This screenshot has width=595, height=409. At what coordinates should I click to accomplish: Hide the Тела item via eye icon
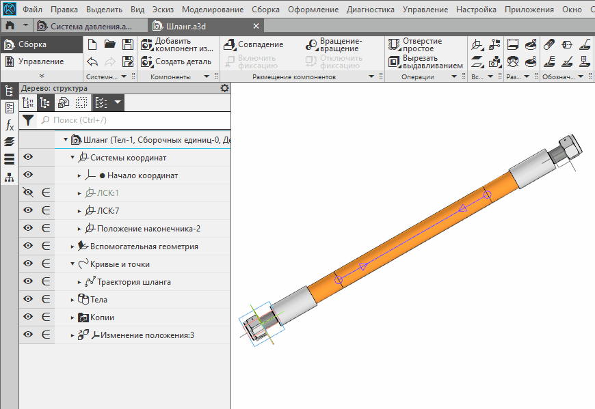coord(28,299)
